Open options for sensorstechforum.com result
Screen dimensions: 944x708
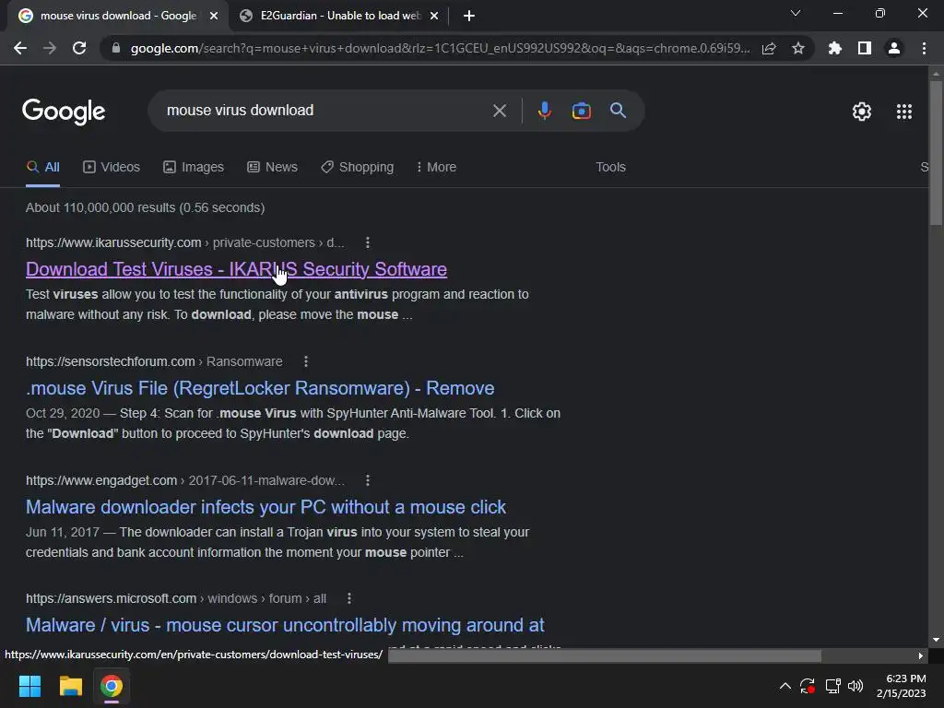[x=306, y=361]
